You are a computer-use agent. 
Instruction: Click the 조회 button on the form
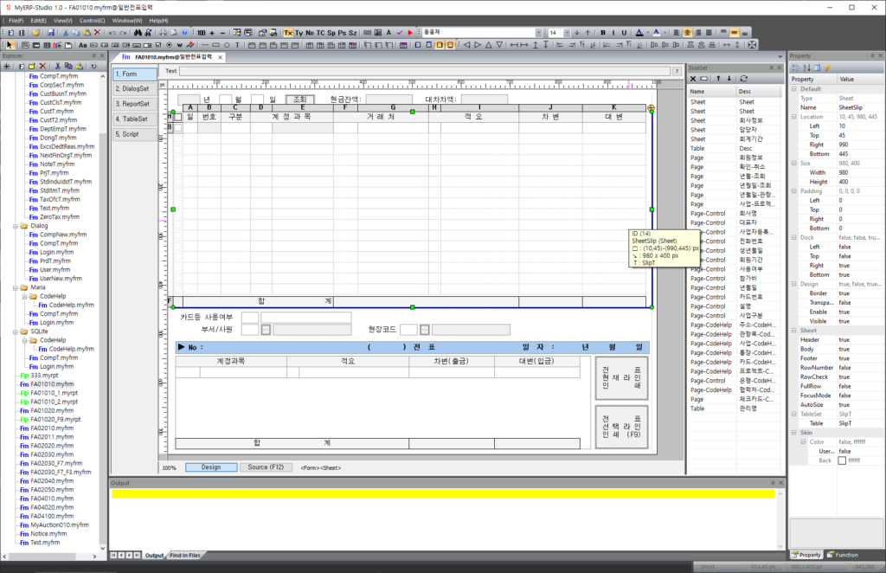pyautogui.click(x=299, y=100)
